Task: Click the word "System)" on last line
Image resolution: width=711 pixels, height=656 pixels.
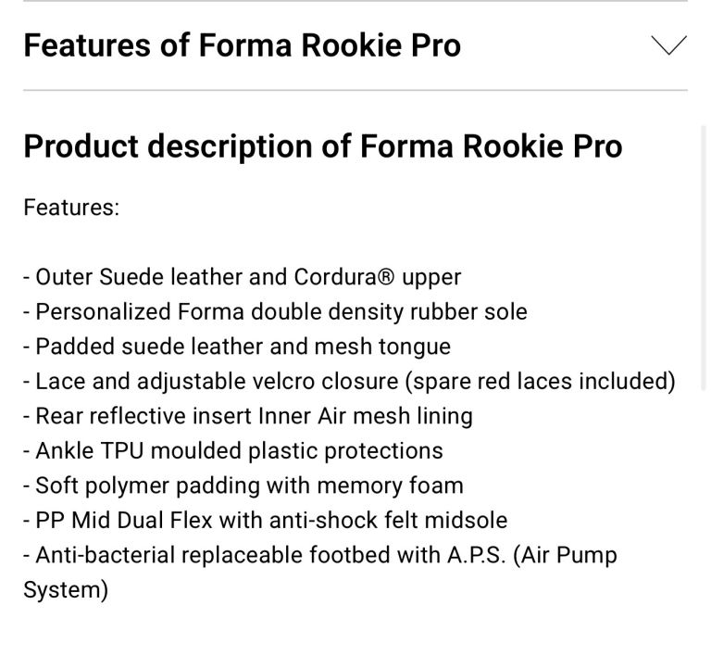Action: pos(66,589)
